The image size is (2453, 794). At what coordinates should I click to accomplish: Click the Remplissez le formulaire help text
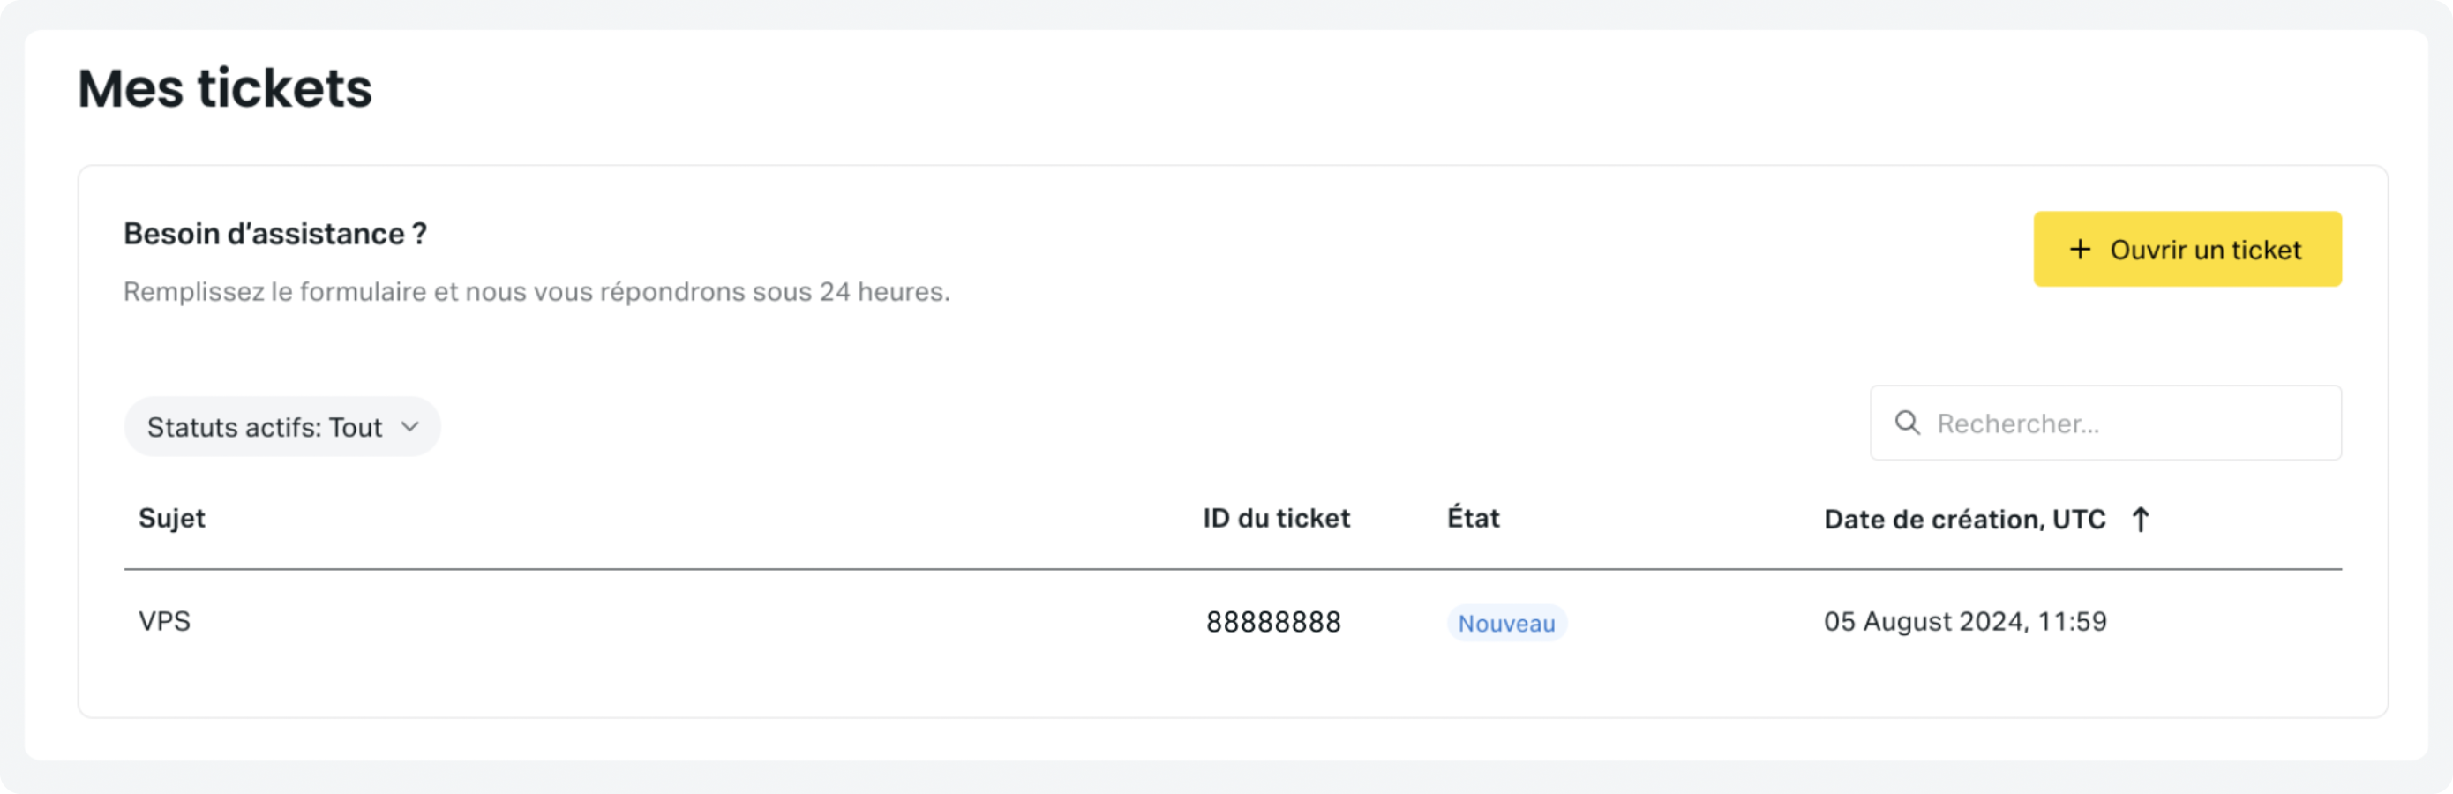click(x=536, y=291)
